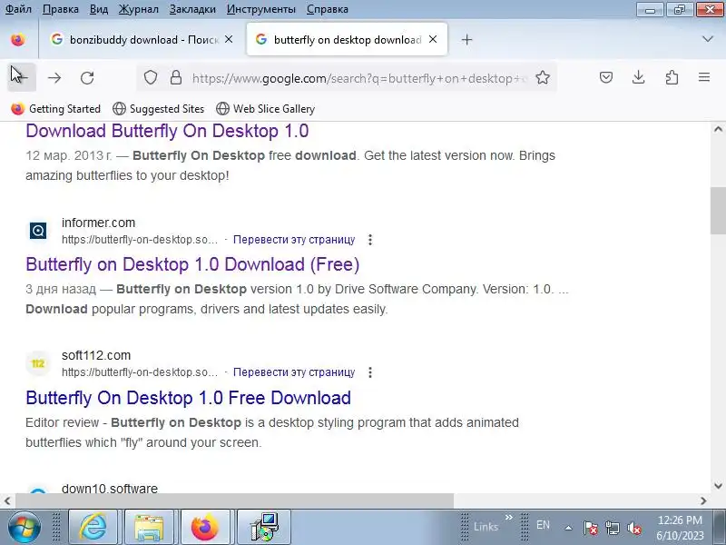Open a new tab with plus button

[x=466, y=40]
